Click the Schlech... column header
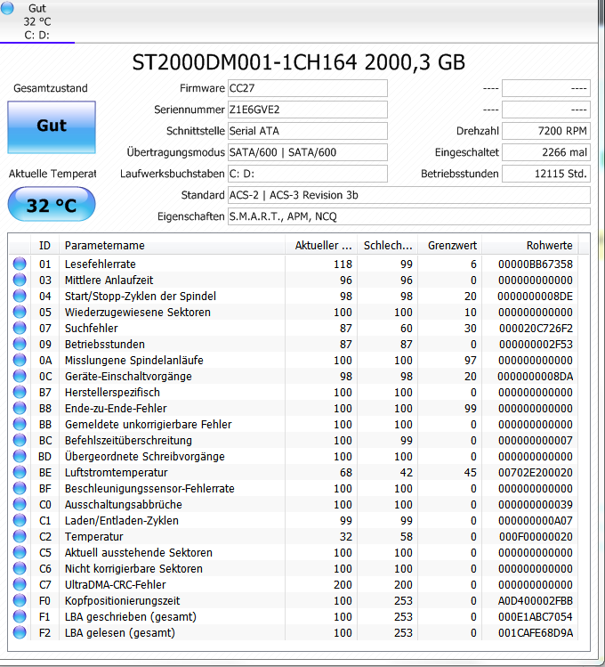The width and height of the screenshot is (605, 667). click(x=388, y=246)
